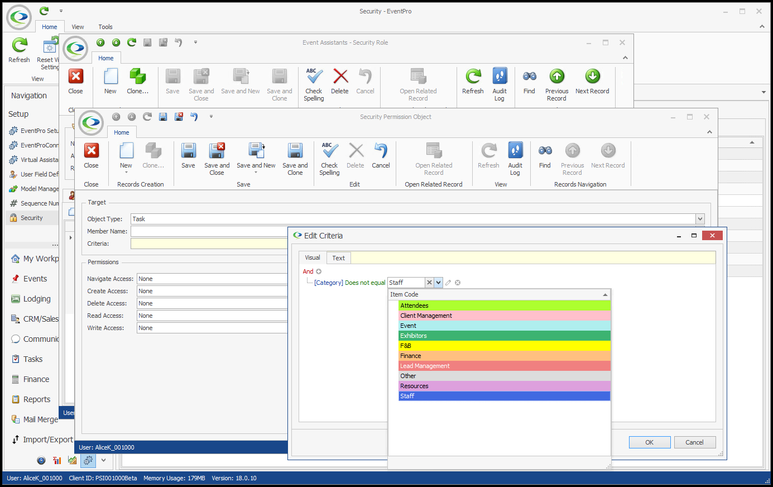The image size is (773, 487).
Task: Remove the Category condition with the circle-x icon
Action: click(458, 283)
